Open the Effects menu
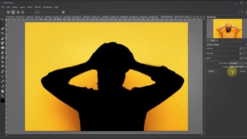 38,7
